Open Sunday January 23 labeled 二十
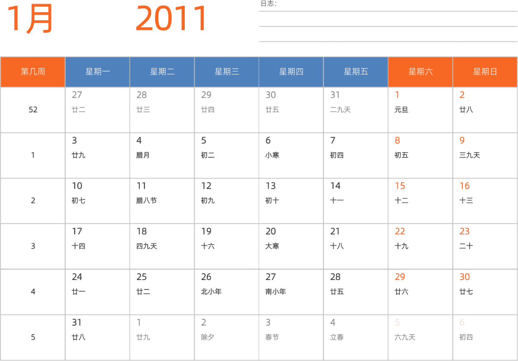Screen dimensions: 518x361 485,246
